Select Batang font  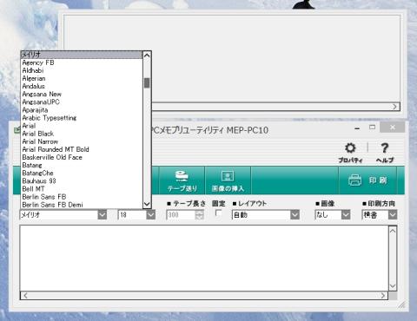point(82,165)
